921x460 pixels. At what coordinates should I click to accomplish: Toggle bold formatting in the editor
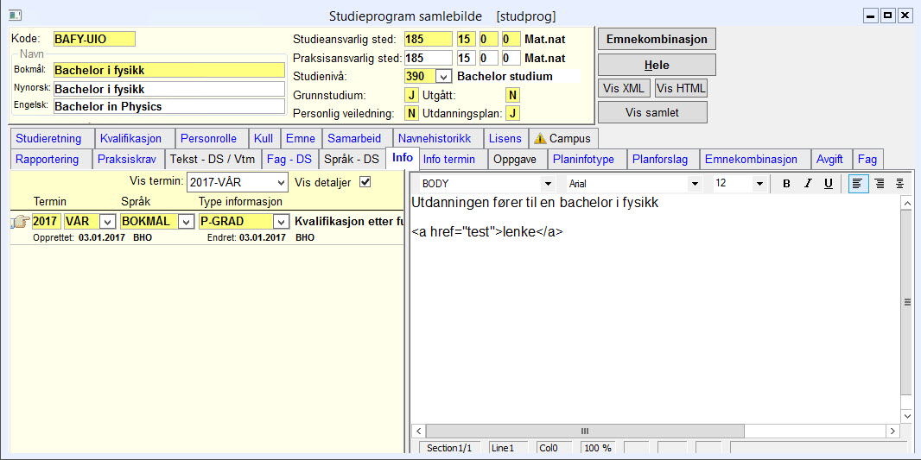pos(786,184)
